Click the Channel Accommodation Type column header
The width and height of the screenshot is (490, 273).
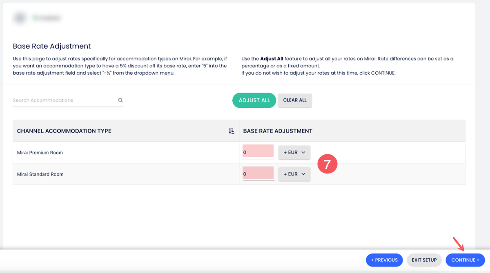tap(64, 131)
